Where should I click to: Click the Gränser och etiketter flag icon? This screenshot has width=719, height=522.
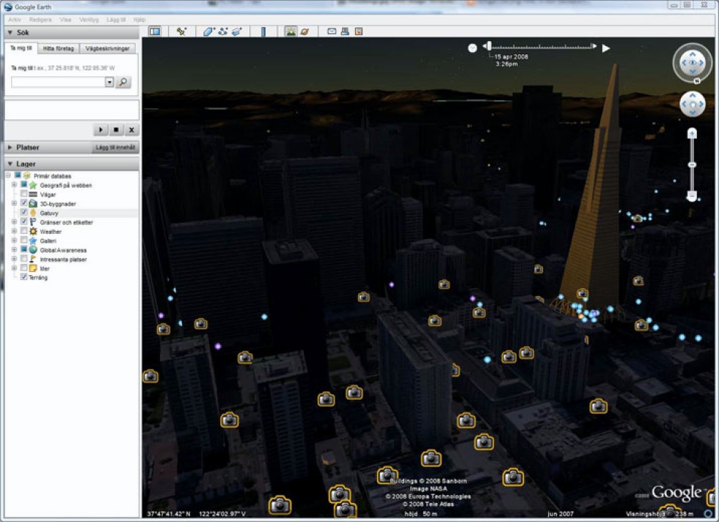[33, 222]
